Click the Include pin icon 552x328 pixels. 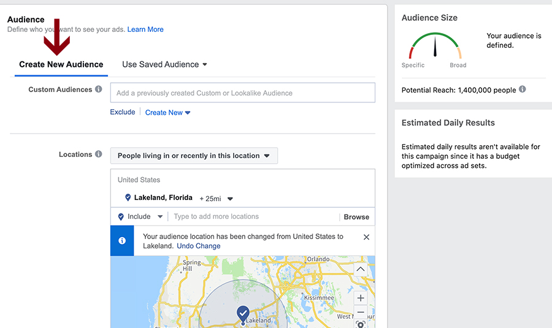[121, 217]
